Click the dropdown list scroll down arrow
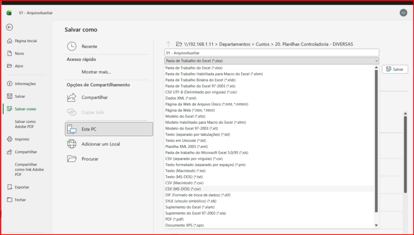The image size is (414, 235). (x=376, y=225)
